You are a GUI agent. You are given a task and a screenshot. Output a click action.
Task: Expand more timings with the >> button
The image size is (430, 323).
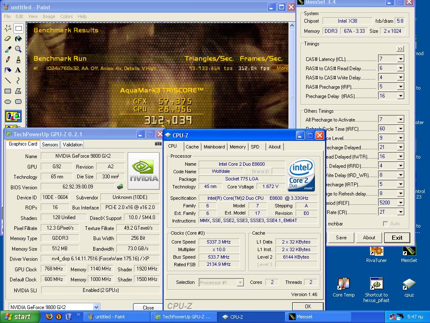point(400,49)
